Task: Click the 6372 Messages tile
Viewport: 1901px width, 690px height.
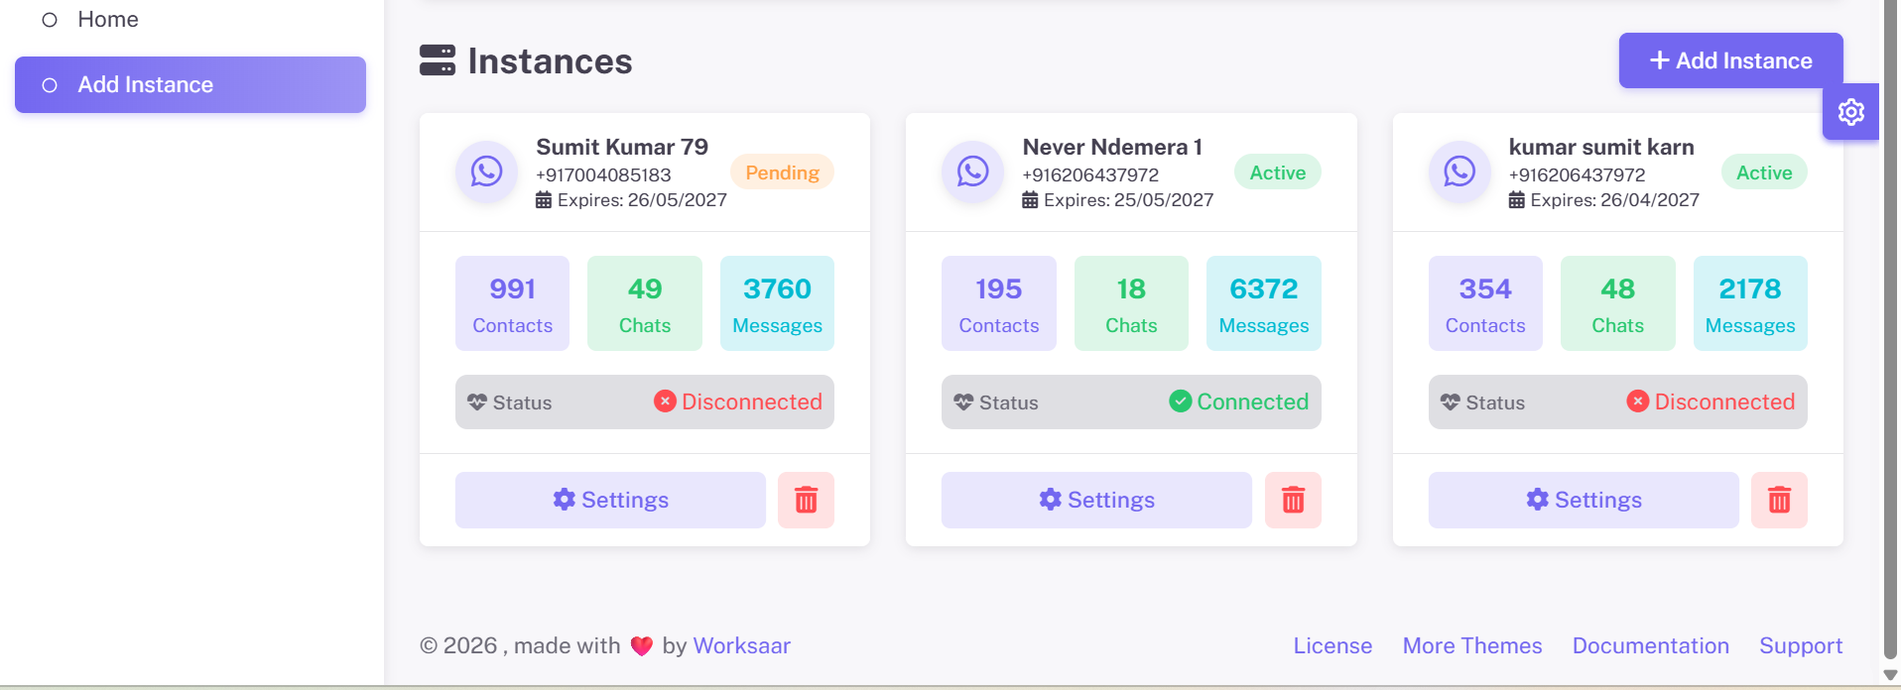Action: click(x=1263, y=303)
